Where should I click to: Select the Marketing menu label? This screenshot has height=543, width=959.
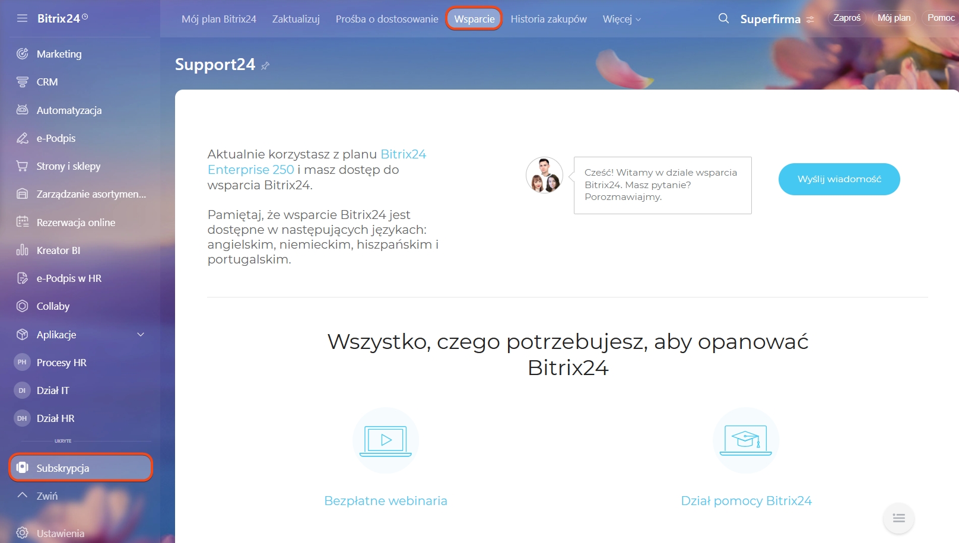pyautogui.click(x=59, y=54)
